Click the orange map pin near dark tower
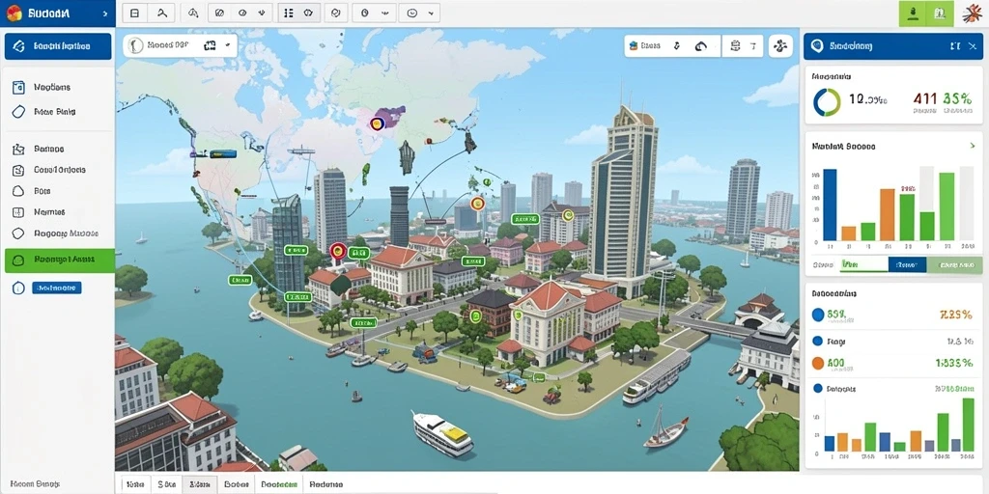 pyautogui.click(x=477, y=204)
